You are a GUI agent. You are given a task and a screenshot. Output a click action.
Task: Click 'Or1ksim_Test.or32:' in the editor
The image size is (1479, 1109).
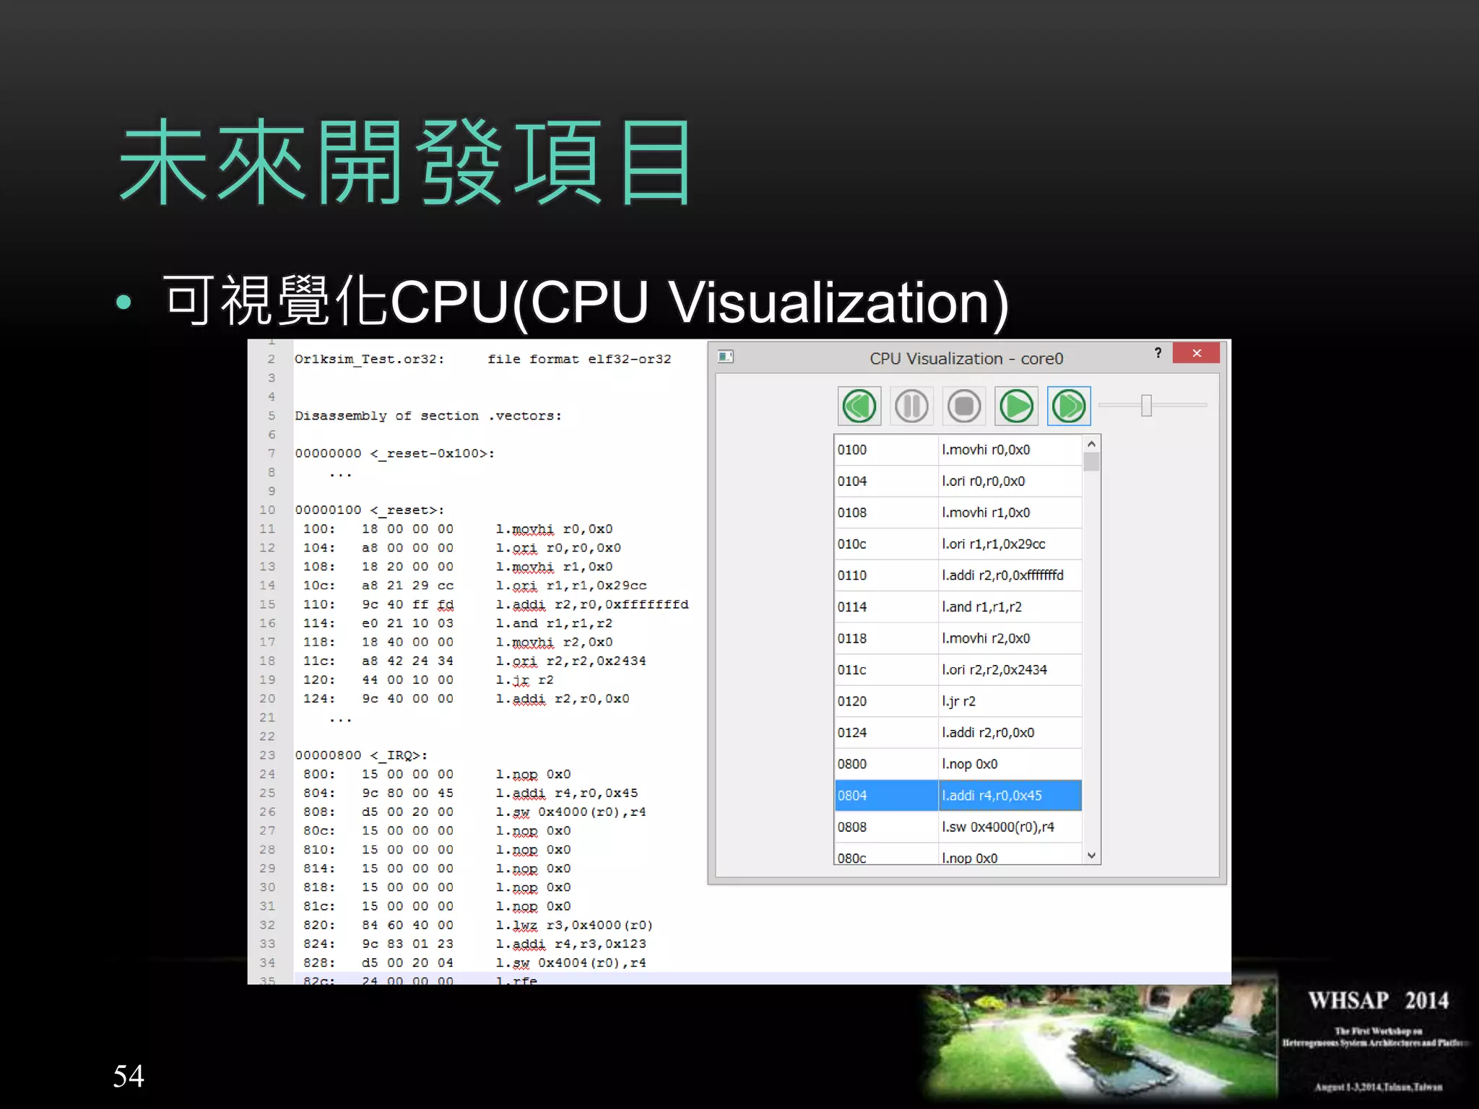click(x=369, y=360)
